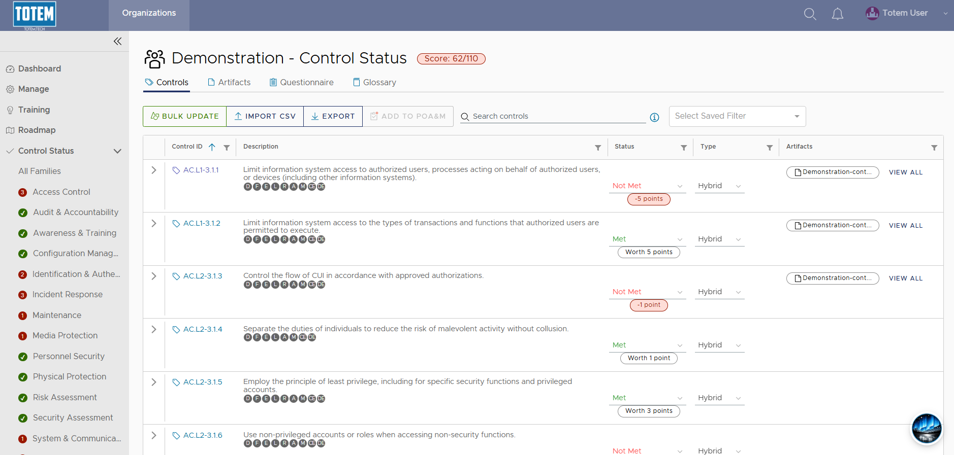954x455 pixels.
Task: Expand row AC.L1-3.1.1 details
Action: tap(154, 170)
